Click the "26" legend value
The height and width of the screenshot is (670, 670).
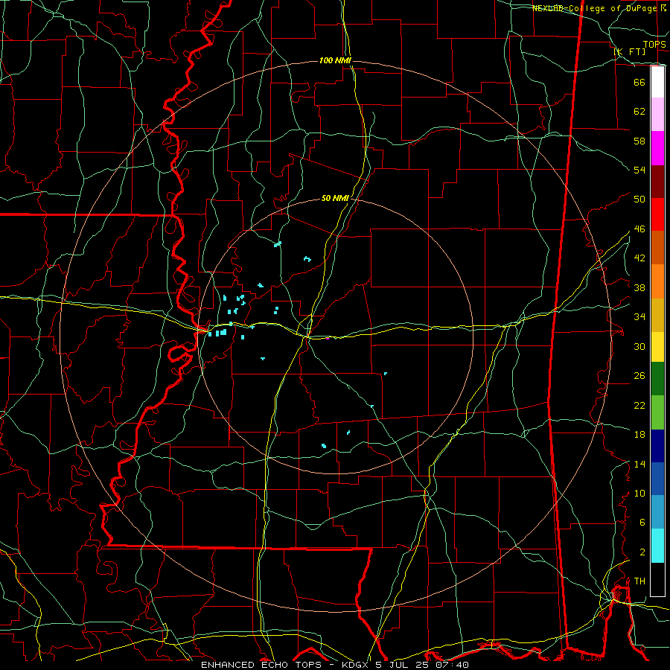[639, 376]
